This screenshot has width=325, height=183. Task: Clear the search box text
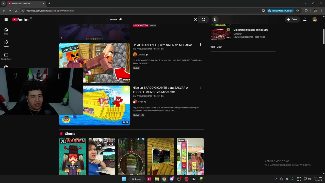[196, 19]
